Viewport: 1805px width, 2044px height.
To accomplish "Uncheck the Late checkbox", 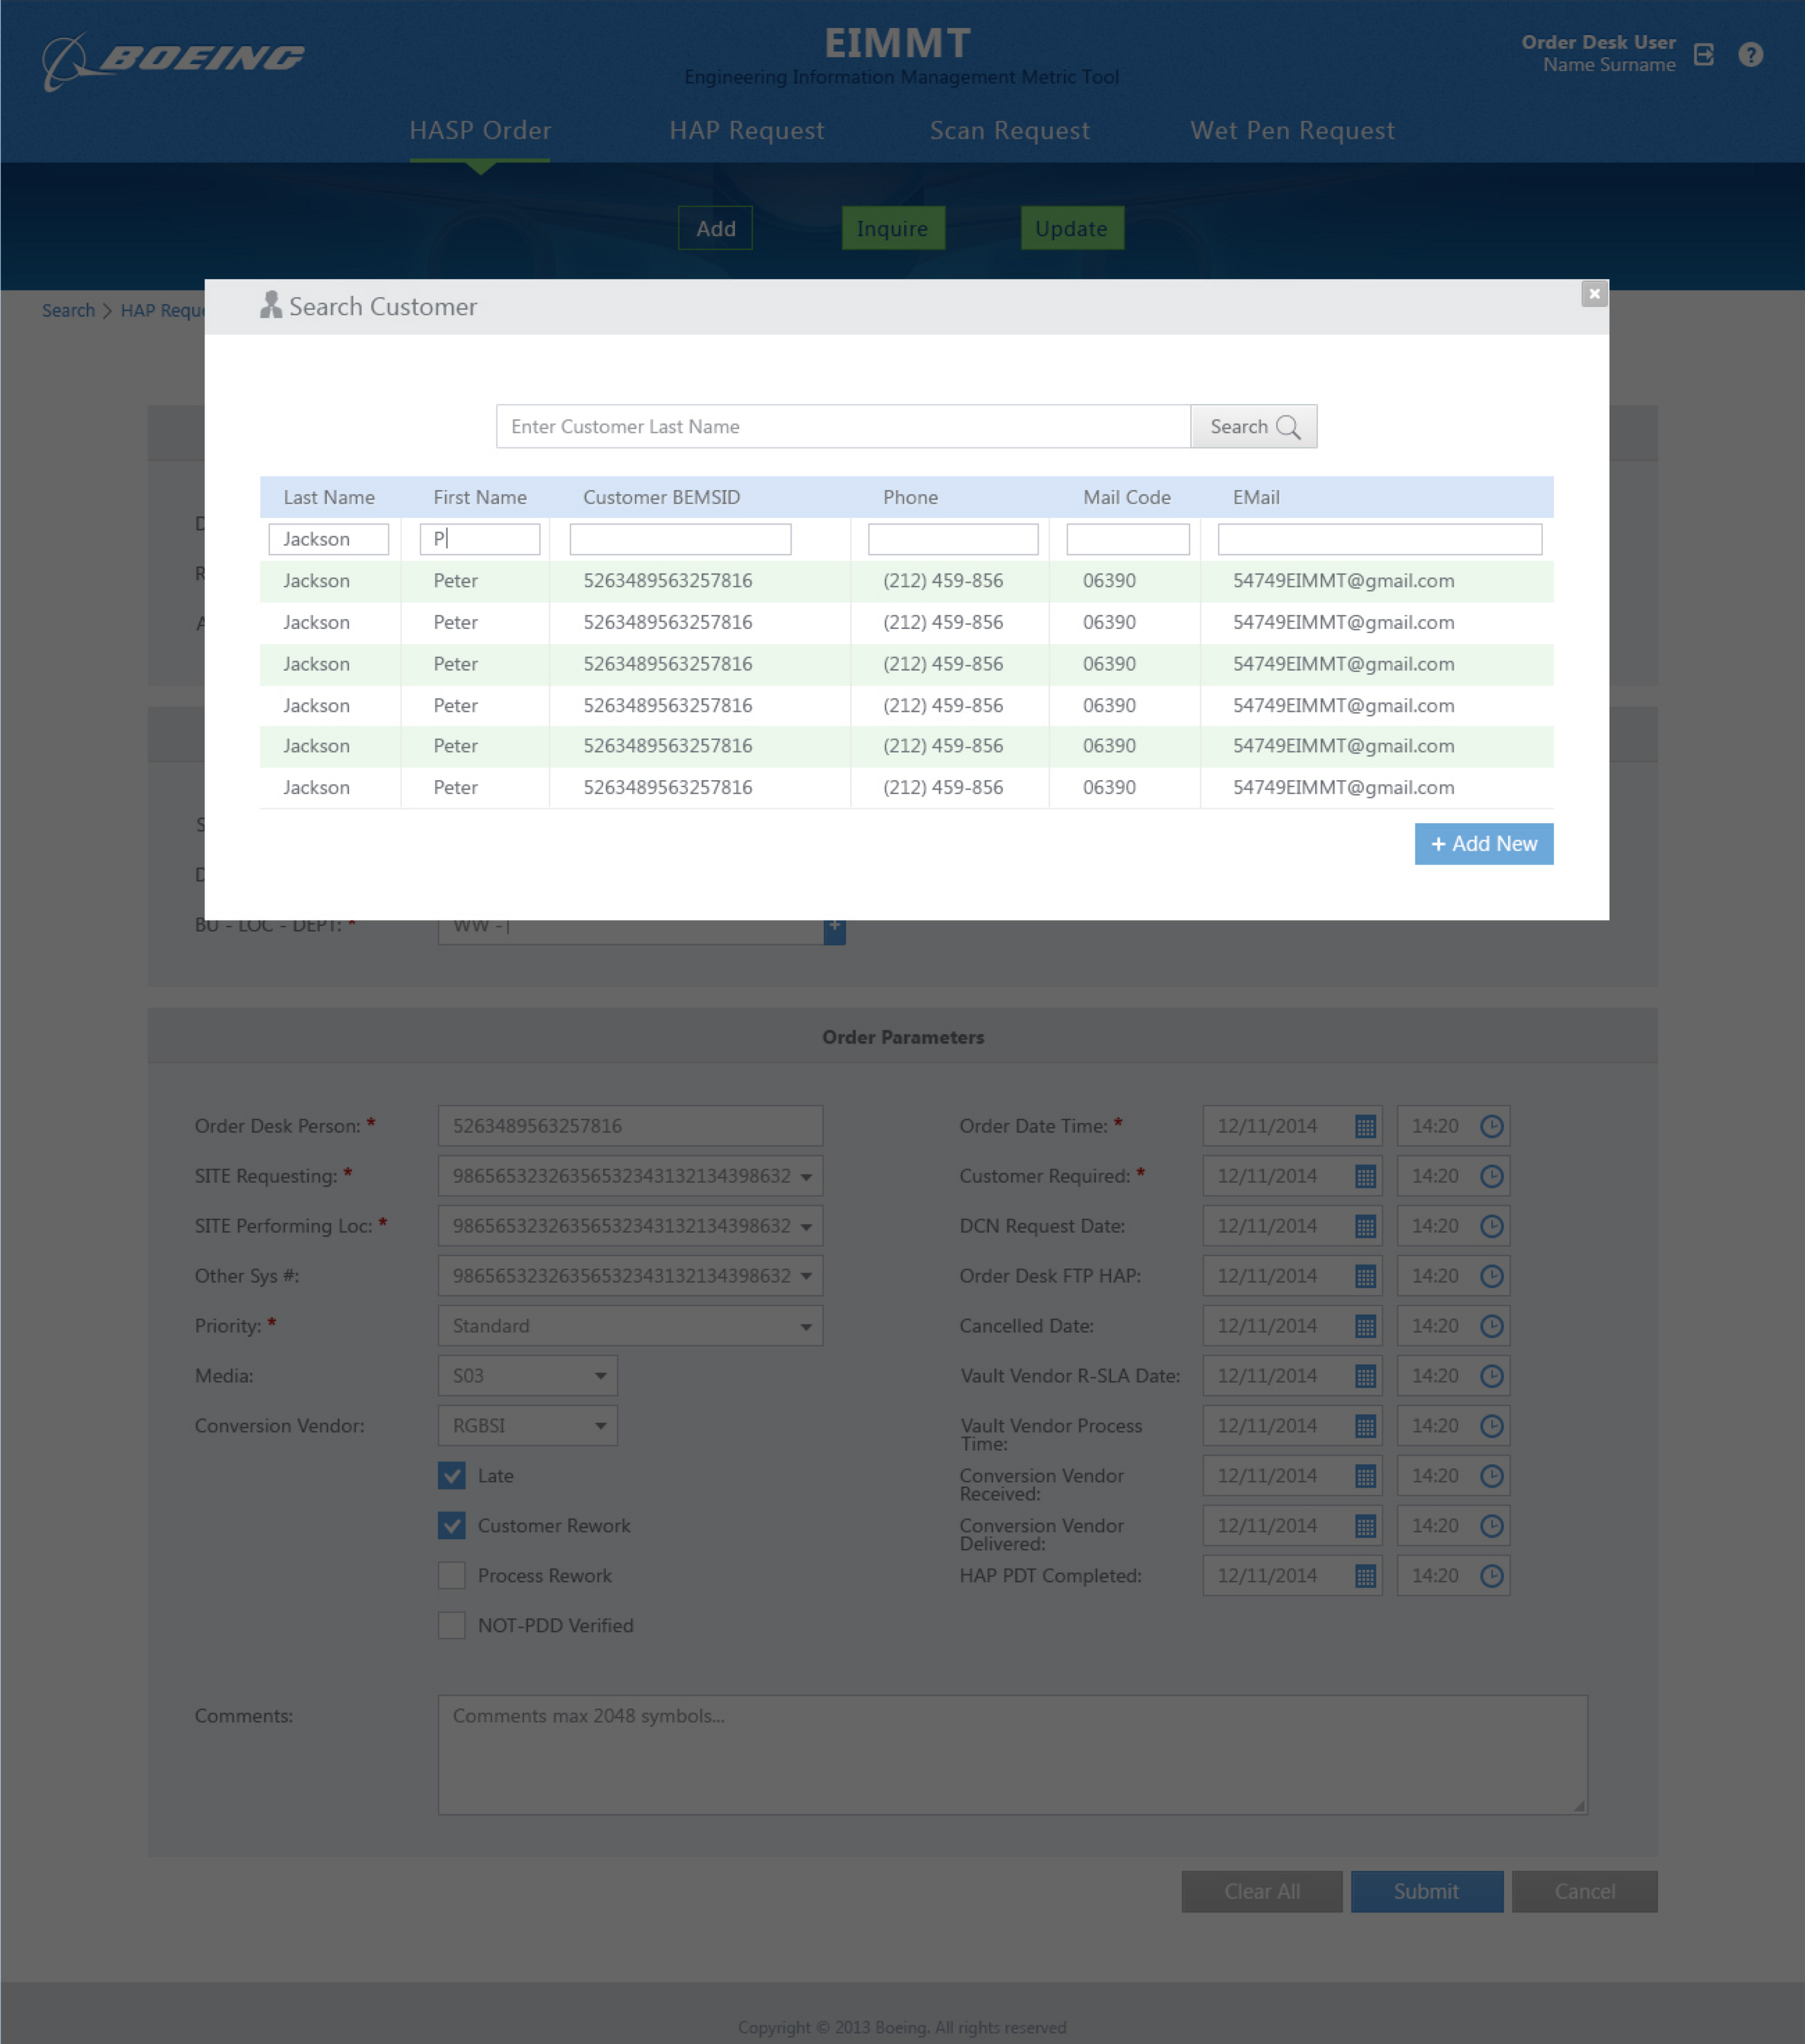I will pos(452,1476).
